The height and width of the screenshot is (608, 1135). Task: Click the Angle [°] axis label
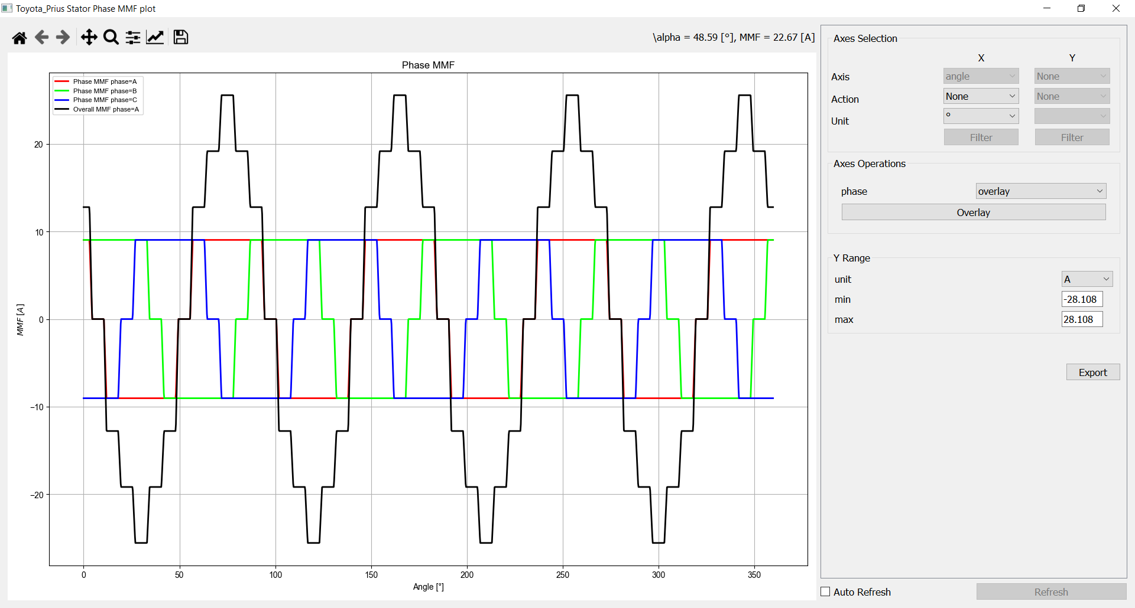click(x=428, y=586)
